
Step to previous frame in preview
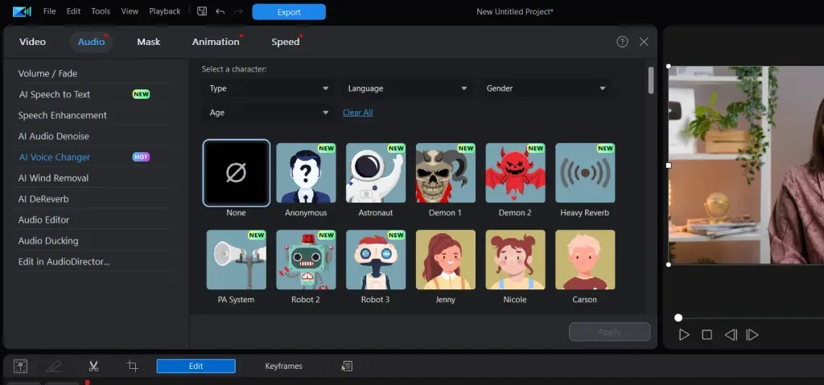(731, 334)
